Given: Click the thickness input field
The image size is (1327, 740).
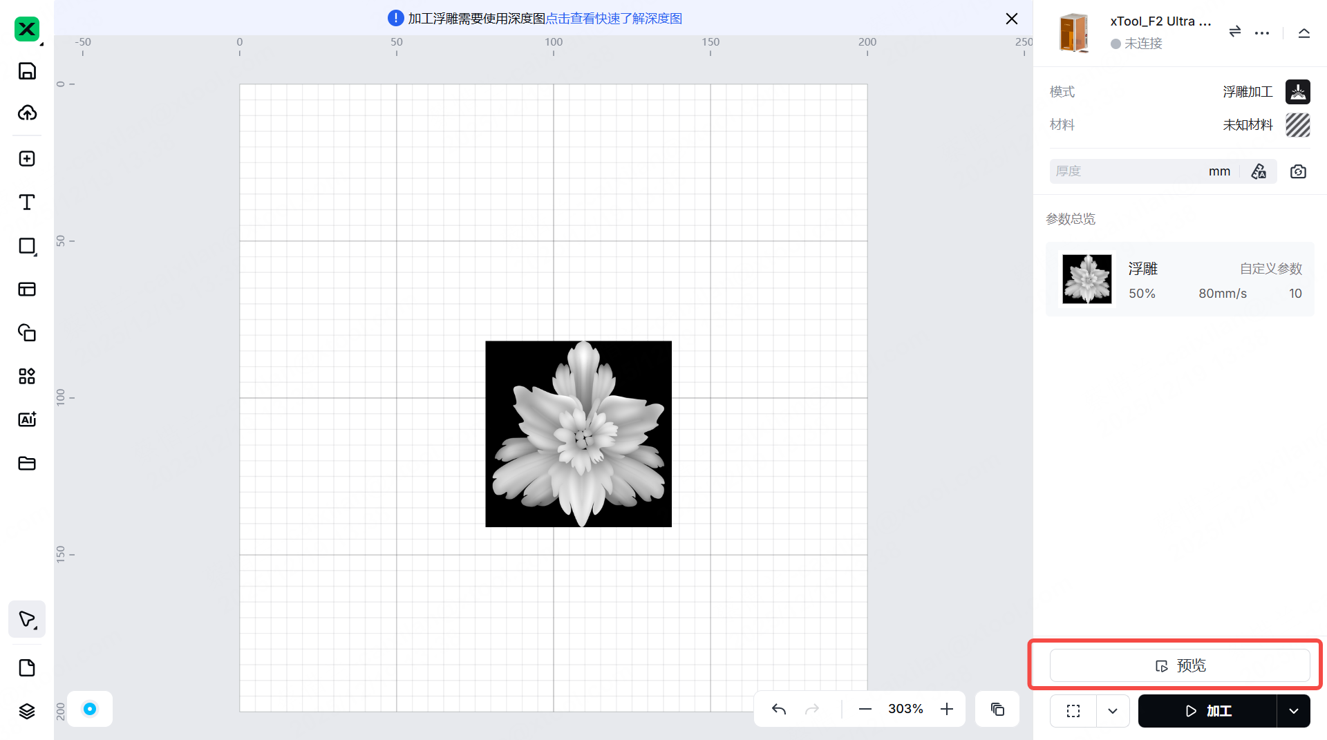Looking at the screenshot, I should (x=1127, y=171).
